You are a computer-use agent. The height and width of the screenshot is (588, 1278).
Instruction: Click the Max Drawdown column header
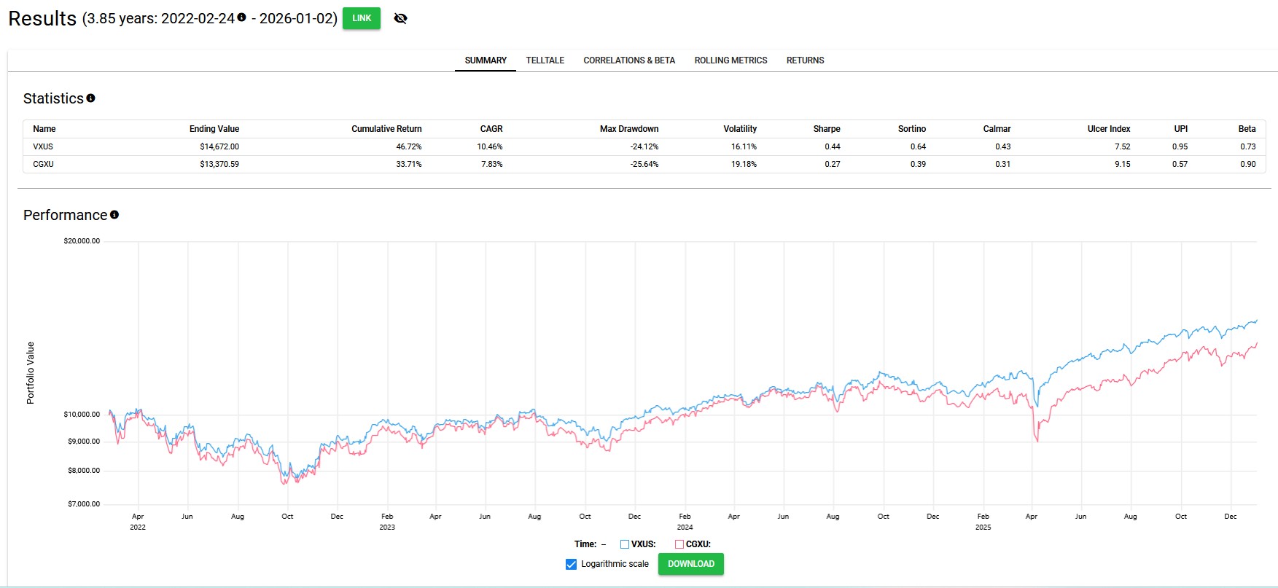click(629, 129)
